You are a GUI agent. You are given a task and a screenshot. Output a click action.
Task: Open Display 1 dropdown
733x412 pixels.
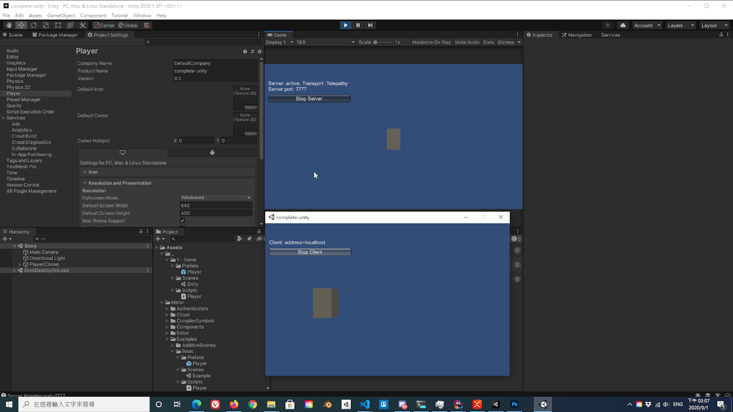(x=280, y=42)
